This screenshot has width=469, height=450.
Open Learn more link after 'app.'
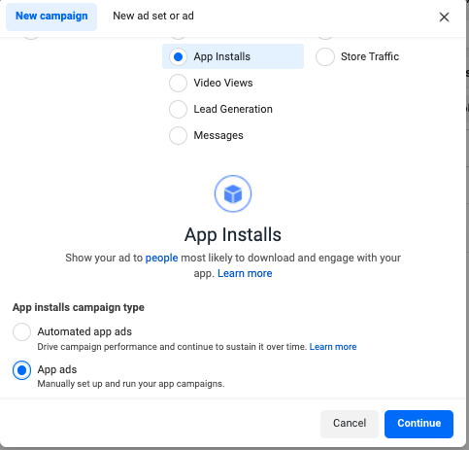245,273
